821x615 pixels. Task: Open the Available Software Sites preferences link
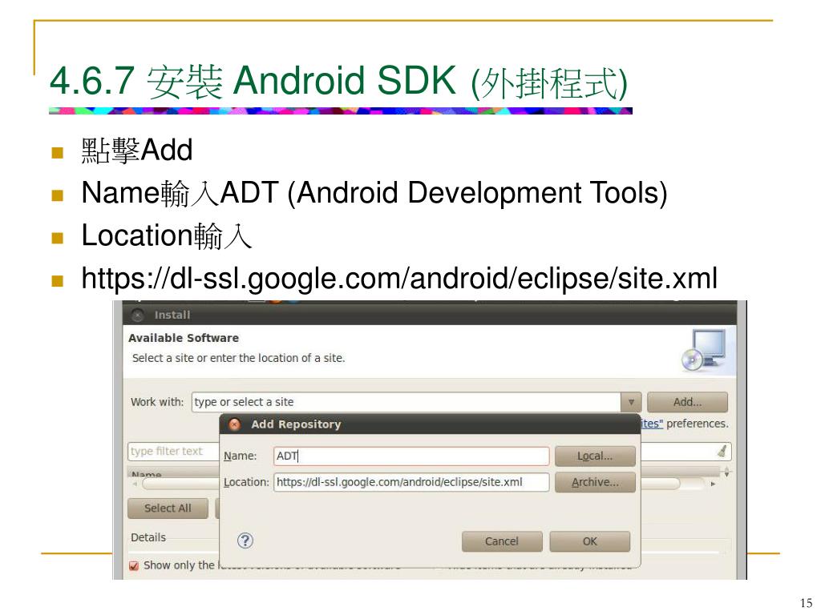click(x=652, y=424)
